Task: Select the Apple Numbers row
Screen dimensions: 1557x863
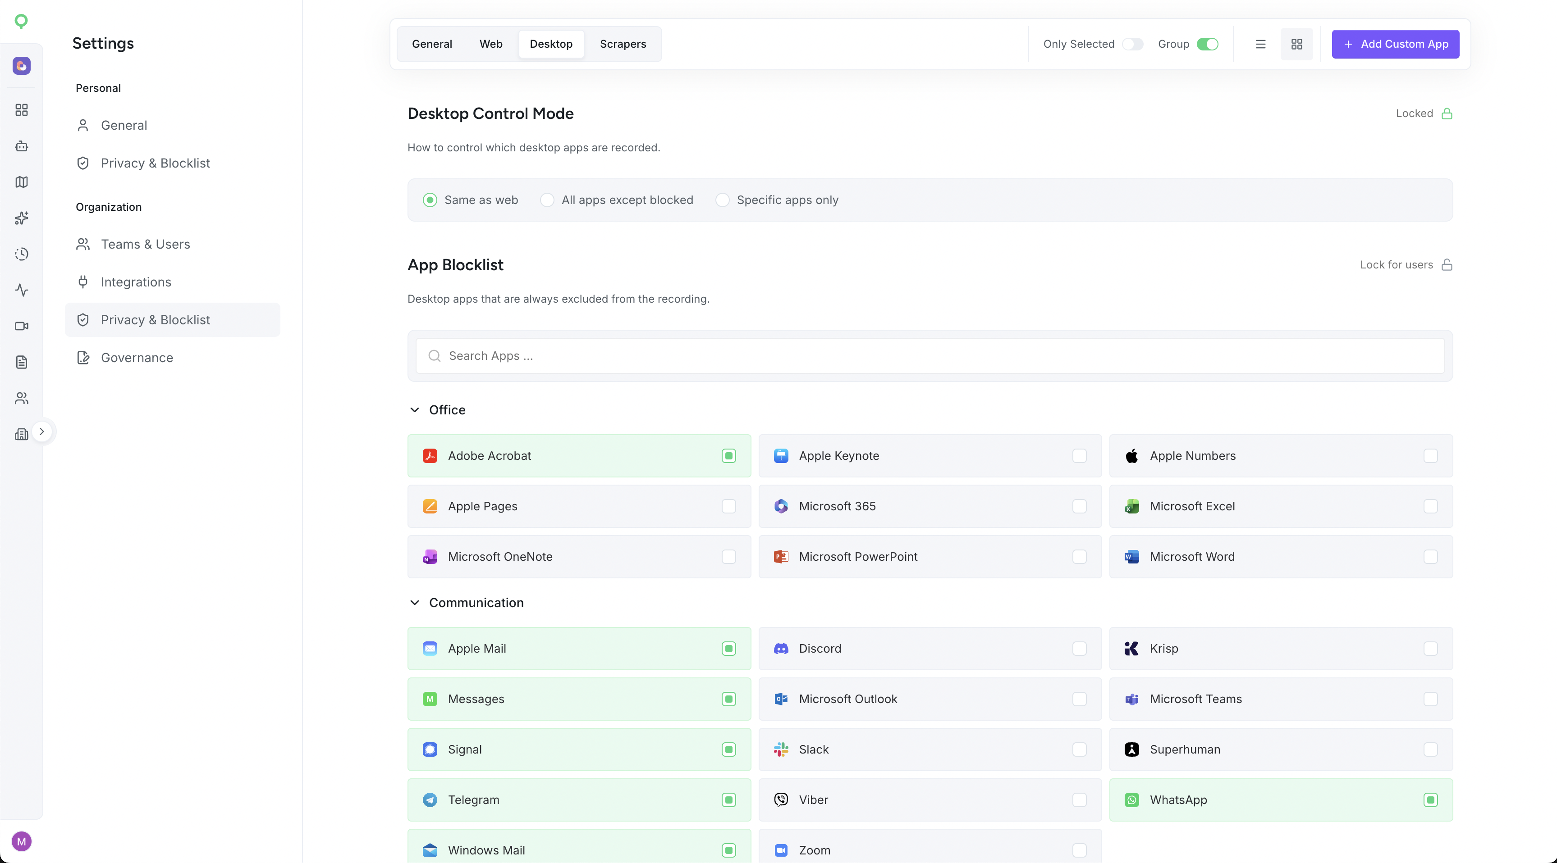Action: click(x=1281, y=456)
